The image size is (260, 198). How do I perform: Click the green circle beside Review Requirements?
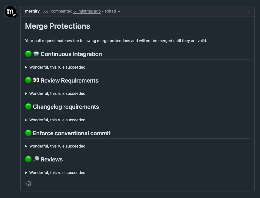(x=28, y=80)
